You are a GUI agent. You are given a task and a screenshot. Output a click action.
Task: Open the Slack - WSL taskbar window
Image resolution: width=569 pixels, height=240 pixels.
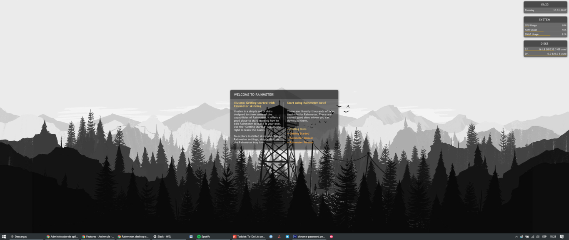(163, 237)
